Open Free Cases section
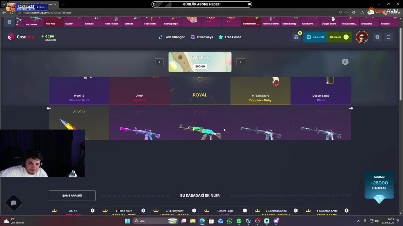This screenshot has height=226, width=403. 230,37
